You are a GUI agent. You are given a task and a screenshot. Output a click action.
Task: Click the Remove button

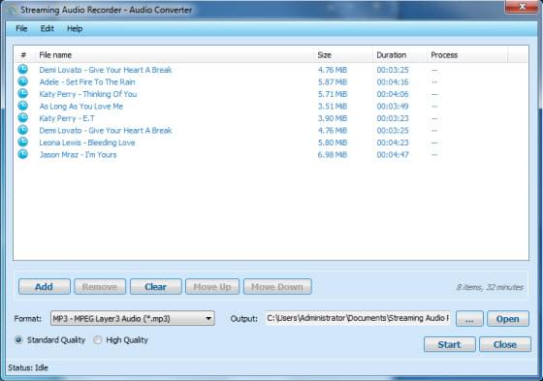click(x=100, y=287)
